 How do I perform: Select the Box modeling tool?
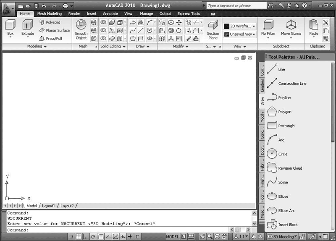point(10,27)
